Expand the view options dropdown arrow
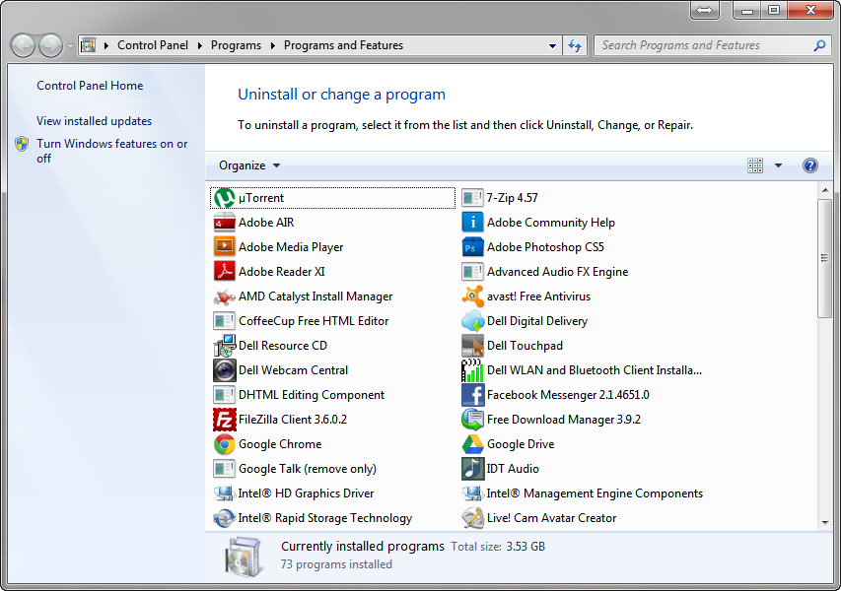 (x=778, y=165)
